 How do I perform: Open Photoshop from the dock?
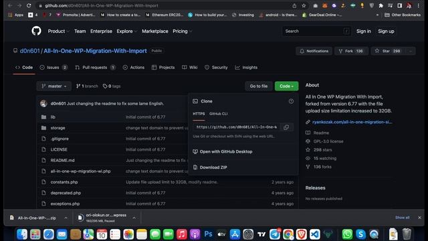pyautogui.click(x=208, y=234)
